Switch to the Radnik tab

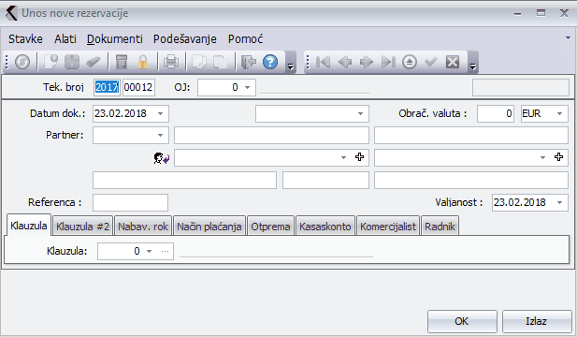pyautogui.click(x=440, y=227)
